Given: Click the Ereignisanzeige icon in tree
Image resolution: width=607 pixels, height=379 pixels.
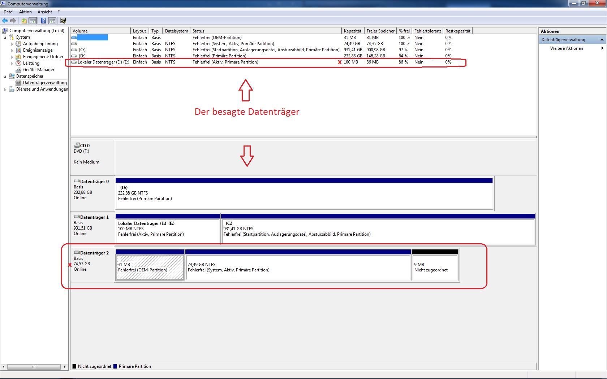Looking at the screenshot, I should coord(18,50).
